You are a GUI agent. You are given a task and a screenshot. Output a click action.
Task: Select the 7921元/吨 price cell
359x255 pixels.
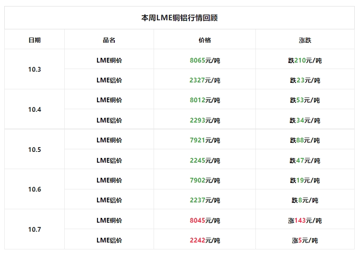coord(205,140)
